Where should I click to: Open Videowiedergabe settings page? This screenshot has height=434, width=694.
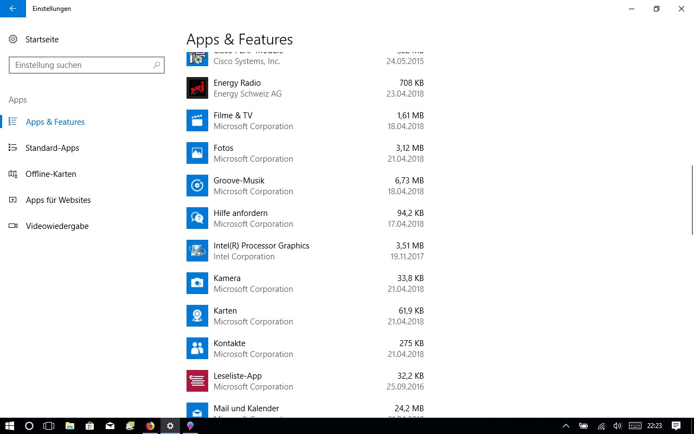[57, 226]
